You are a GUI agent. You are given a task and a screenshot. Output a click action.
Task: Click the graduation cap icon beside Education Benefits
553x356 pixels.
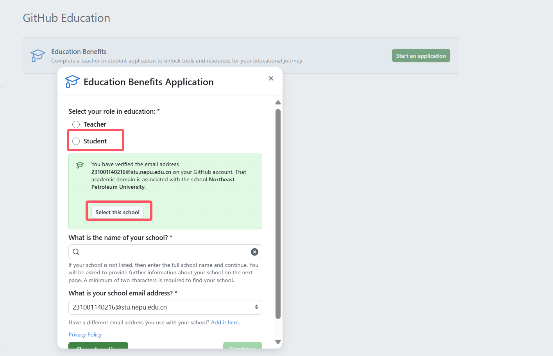pos(38,55)
